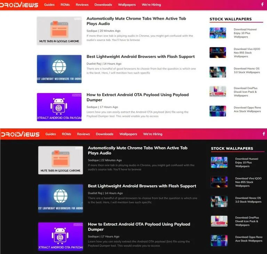Click Vivo iQOO Neo 855 link, dark sidebar
This screenshot has height=254, width=267.
tap(248, 182)
